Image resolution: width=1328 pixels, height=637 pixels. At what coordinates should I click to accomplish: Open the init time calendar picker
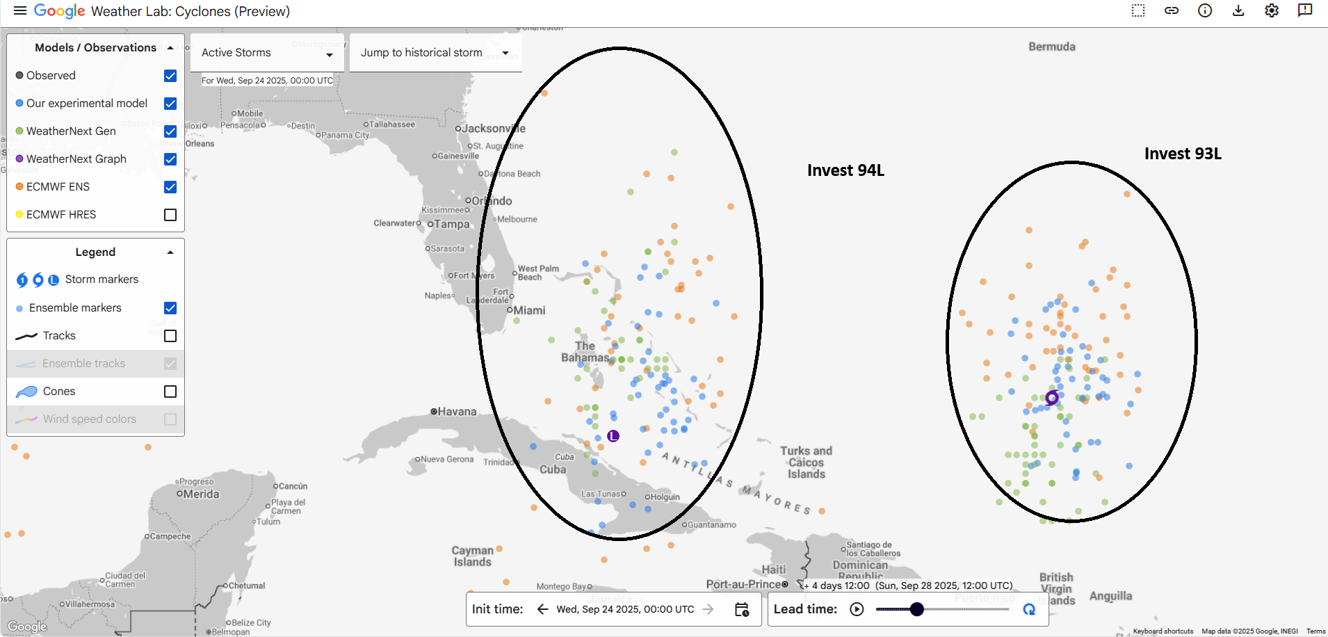tap(742, 610)
